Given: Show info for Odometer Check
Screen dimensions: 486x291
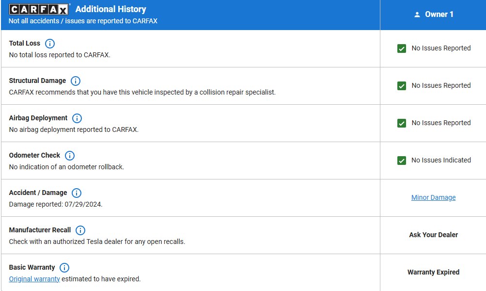Looking at the screenshot, I should tap(70, 156).
